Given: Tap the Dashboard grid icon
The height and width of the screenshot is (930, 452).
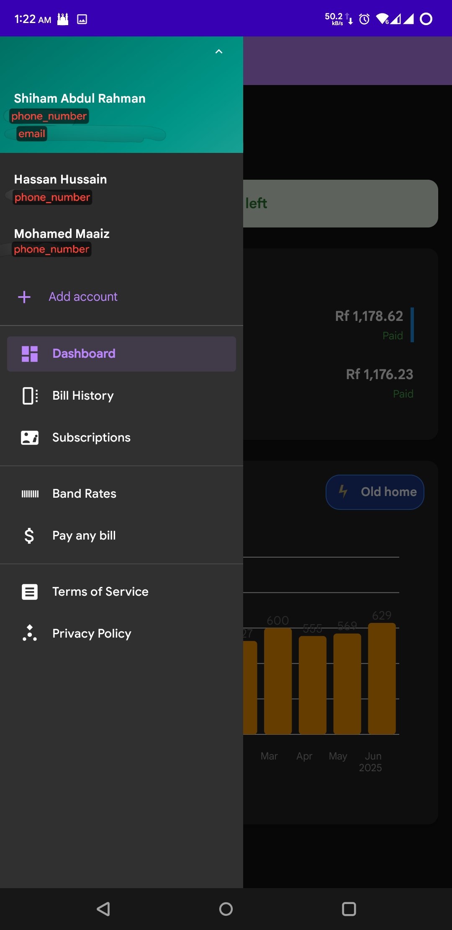Looking at the screenshot, I should pos(30,354).
